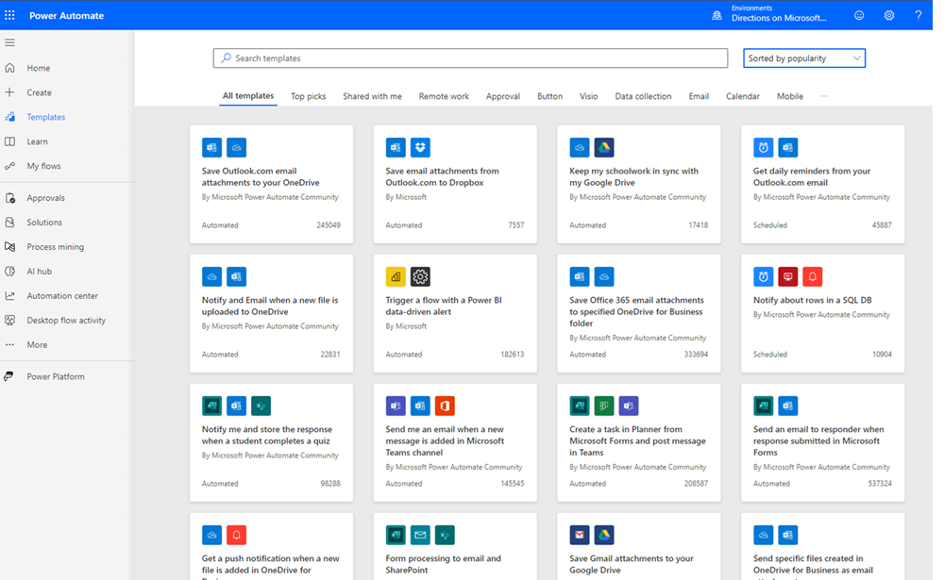Click the Power BI icon on data-driven alert card
Image resolution: width=944 pixels, height=580 pixels.
pos(396,276)
